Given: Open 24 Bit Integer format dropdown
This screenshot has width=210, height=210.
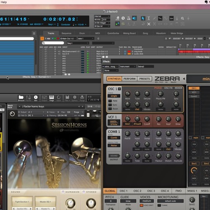Looking at the screenshot, I should [102, 23].
